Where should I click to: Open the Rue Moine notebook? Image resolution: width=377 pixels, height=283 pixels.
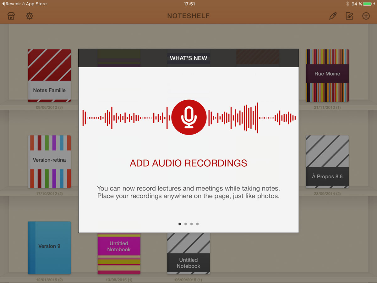click(x=327, y=75)
